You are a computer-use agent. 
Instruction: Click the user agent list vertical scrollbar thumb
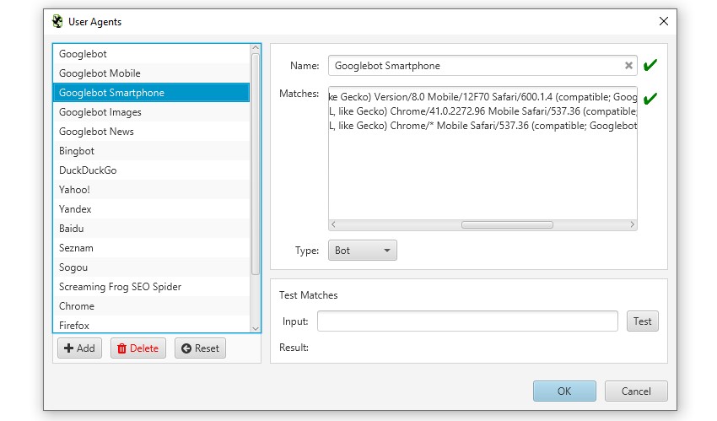click(x=256, y=165)
